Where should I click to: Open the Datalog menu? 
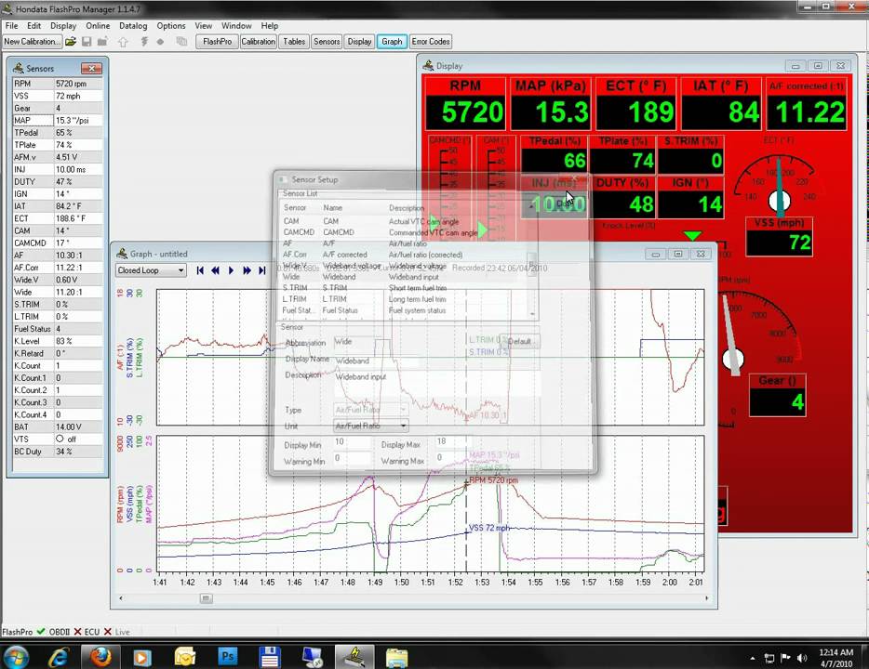(133, 25)
